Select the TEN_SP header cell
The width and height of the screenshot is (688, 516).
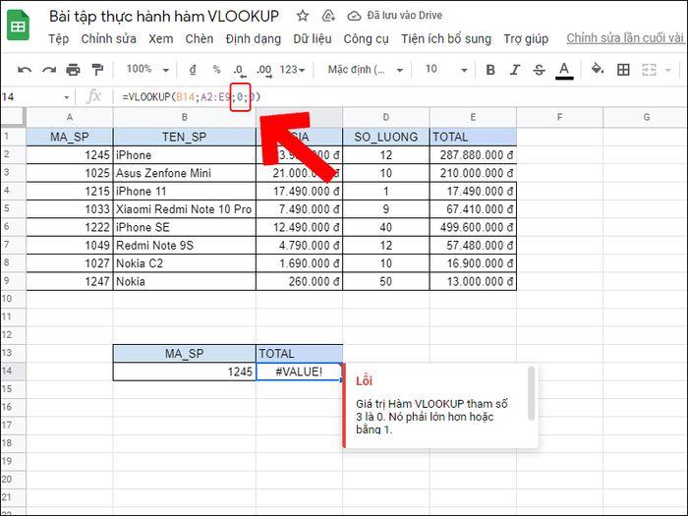tap(185, 137)
